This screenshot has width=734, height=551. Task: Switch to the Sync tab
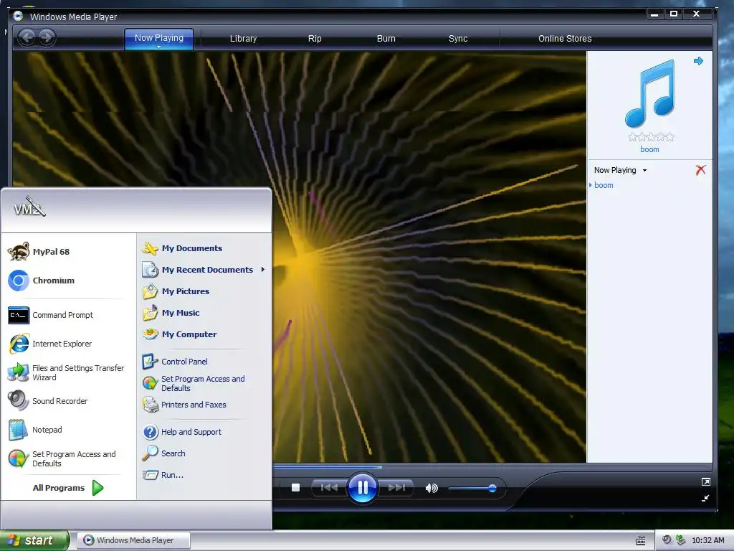[458, 39]
